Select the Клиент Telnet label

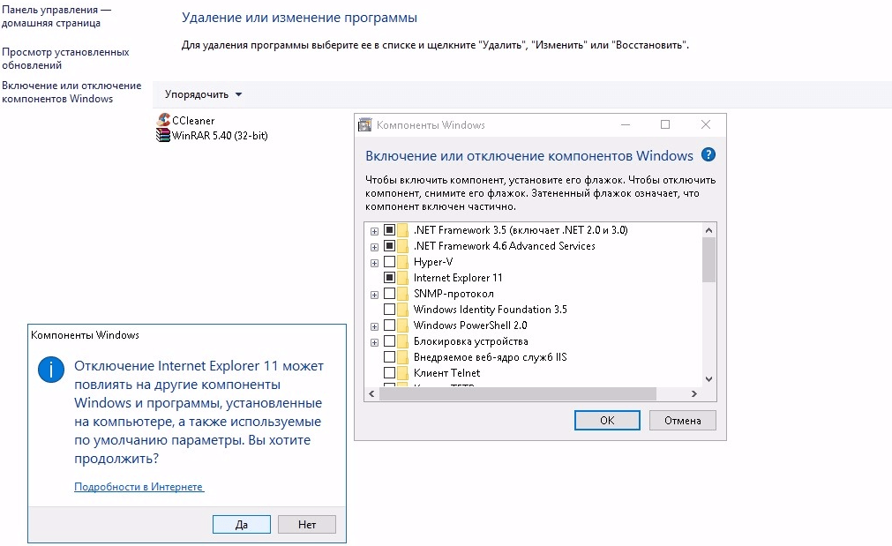[x=447, y=373]
